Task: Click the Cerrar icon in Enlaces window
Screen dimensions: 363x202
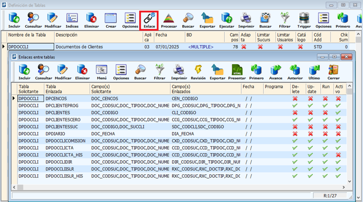Action: [x=333, y=72]
